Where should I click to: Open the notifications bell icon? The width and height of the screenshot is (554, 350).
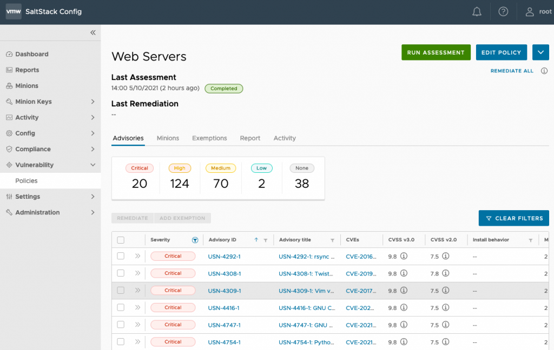(477, 12)
